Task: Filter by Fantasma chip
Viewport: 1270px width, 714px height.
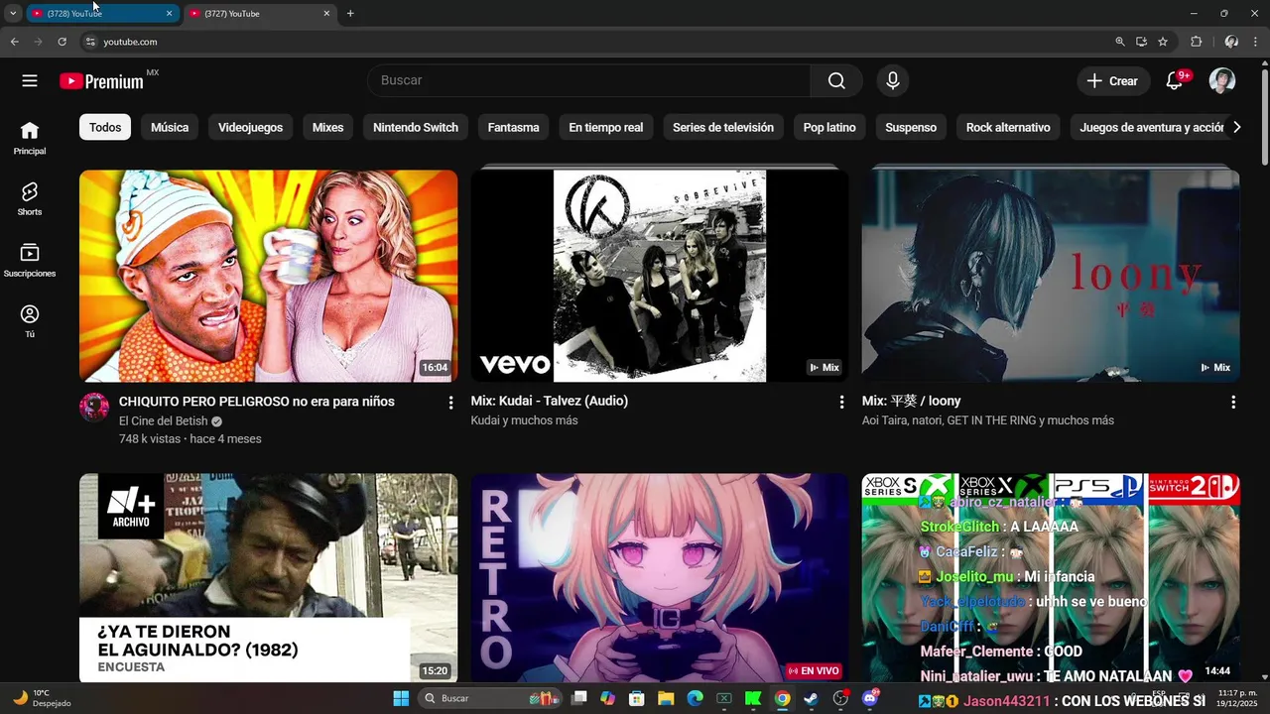Action: (x=513, y=127)
